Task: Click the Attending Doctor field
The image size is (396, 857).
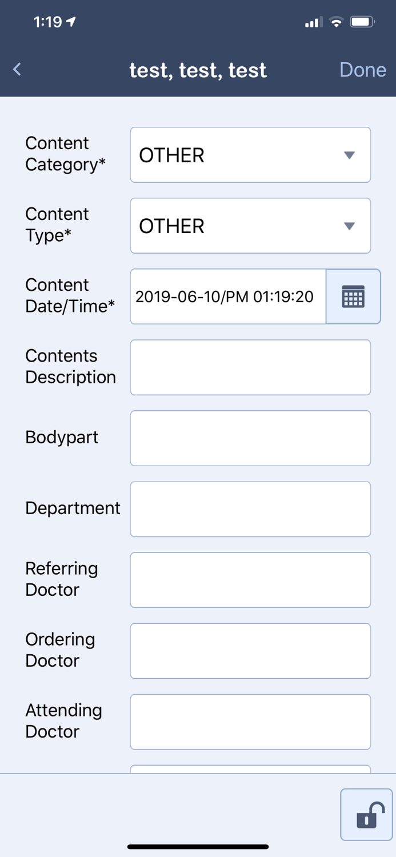Action: 250,722
